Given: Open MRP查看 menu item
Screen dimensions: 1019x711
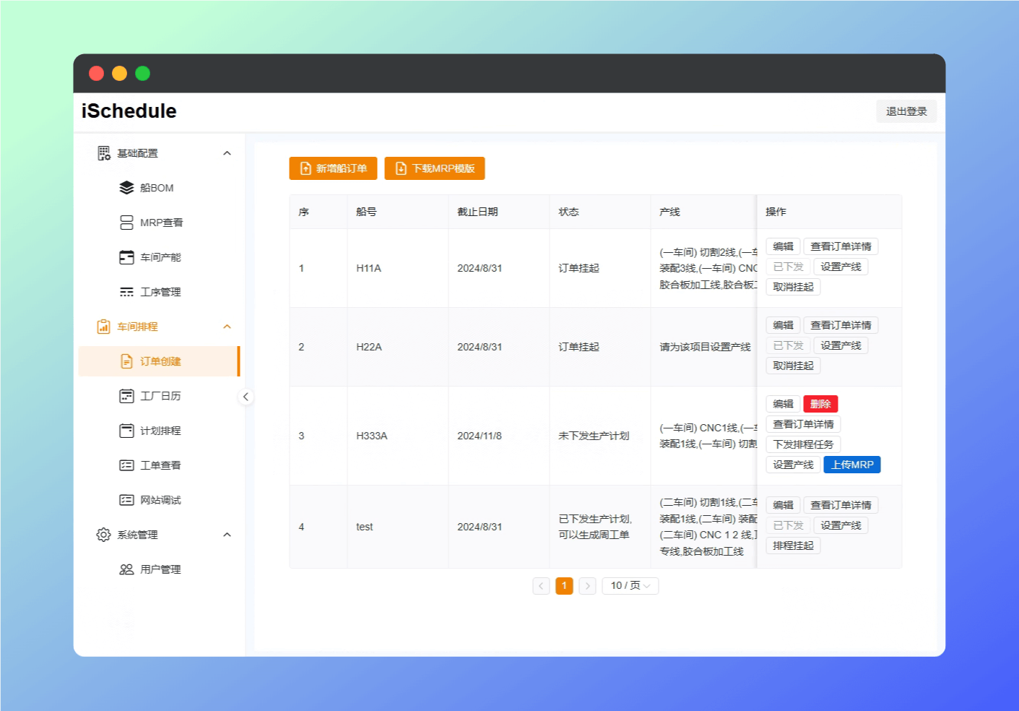Looking at the screenshot, I should coord(159,223).
